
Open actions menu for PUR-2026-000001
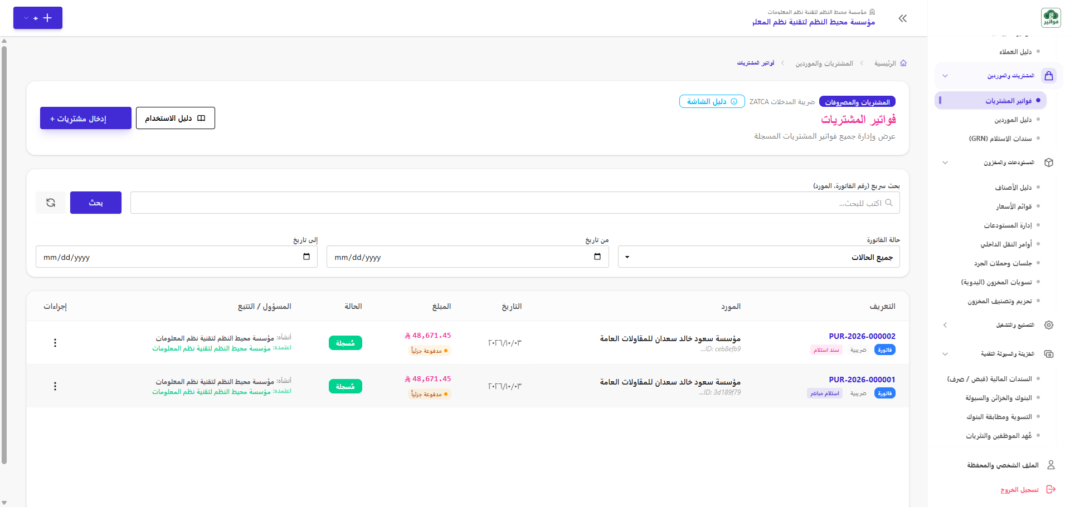click(55, 386)
